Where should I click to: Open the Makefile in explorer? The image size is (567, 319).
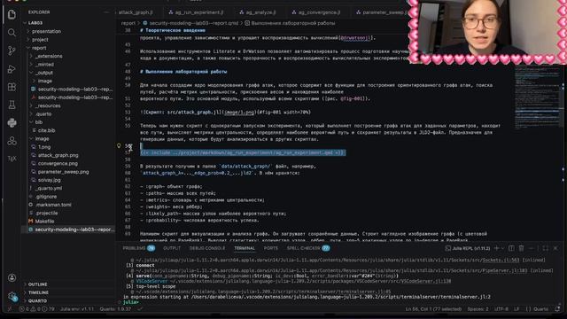(x=44, y=221)
